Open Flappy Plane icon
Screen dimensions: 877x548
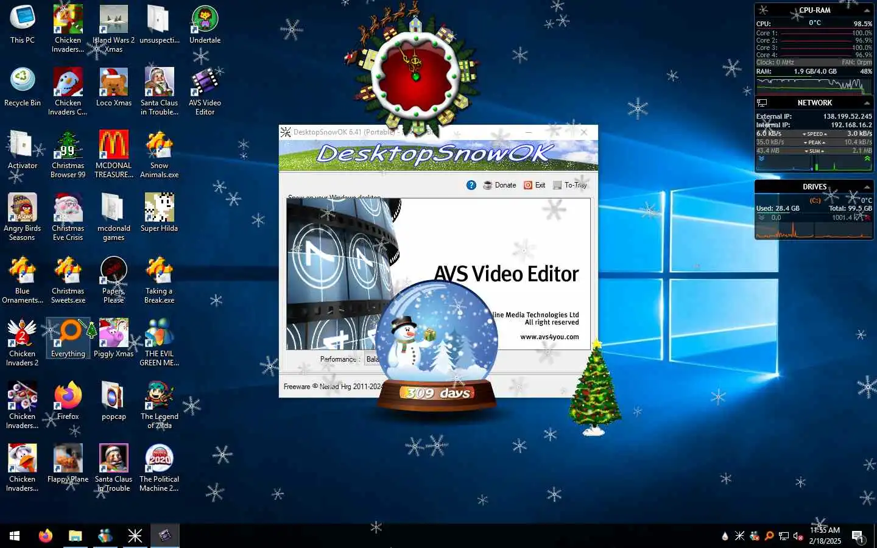pyautogui.click(x=68, y=463)
